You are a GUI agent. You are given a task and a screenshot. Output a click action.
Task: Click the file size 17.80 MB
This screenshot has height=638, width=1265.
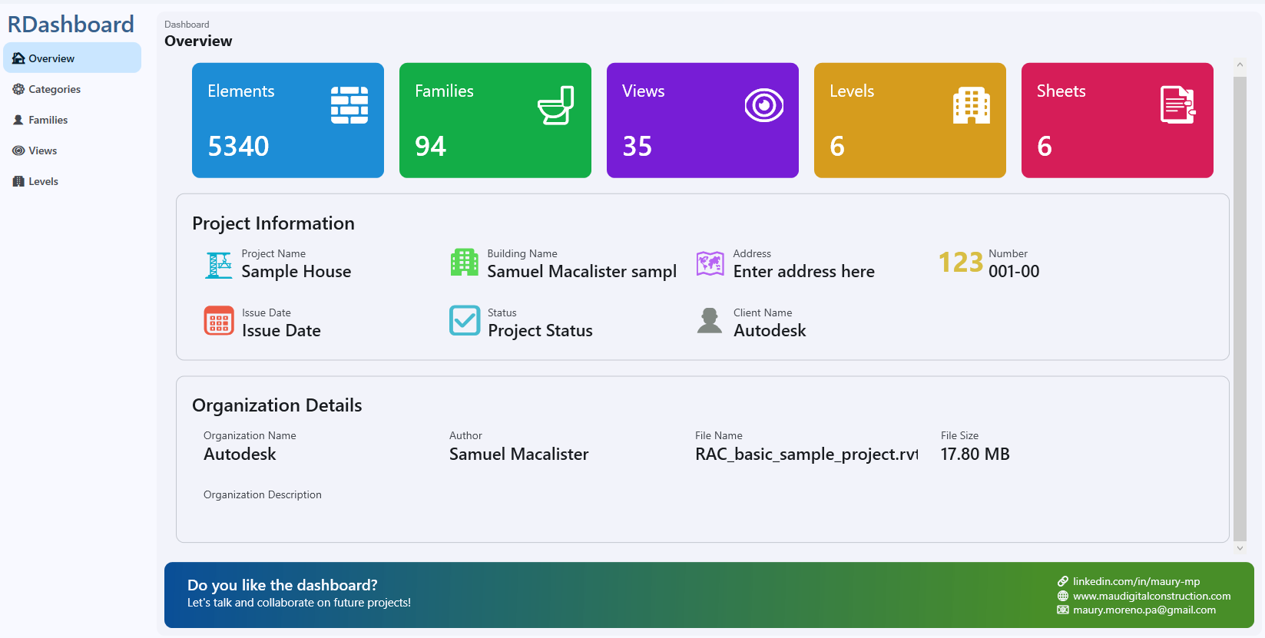click(975, 454)
